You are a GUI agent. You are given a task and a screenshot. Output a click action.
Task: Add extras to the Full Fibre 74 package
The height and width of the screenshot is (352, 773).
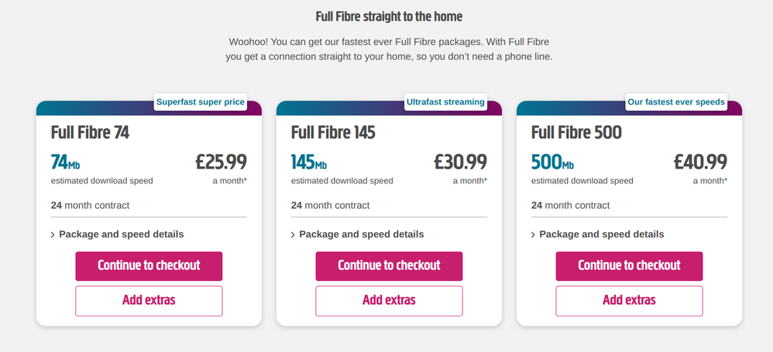point(149,300)
